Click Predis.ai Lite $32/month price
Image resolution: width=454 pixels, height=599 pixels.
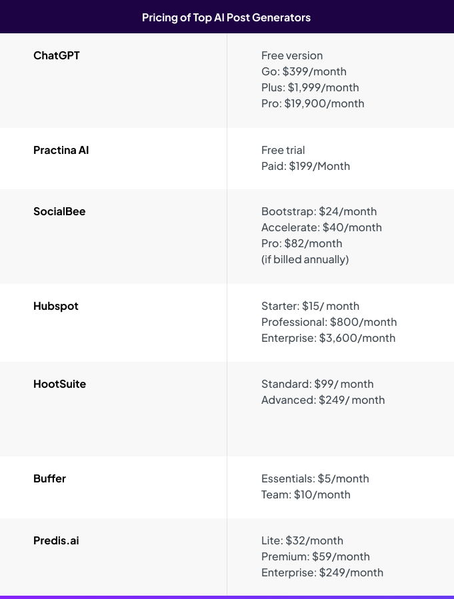click(x=302, y=541)
